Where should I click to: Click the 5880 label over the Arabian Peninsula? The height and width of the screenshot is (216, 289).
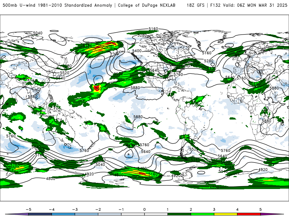[274, 88]
